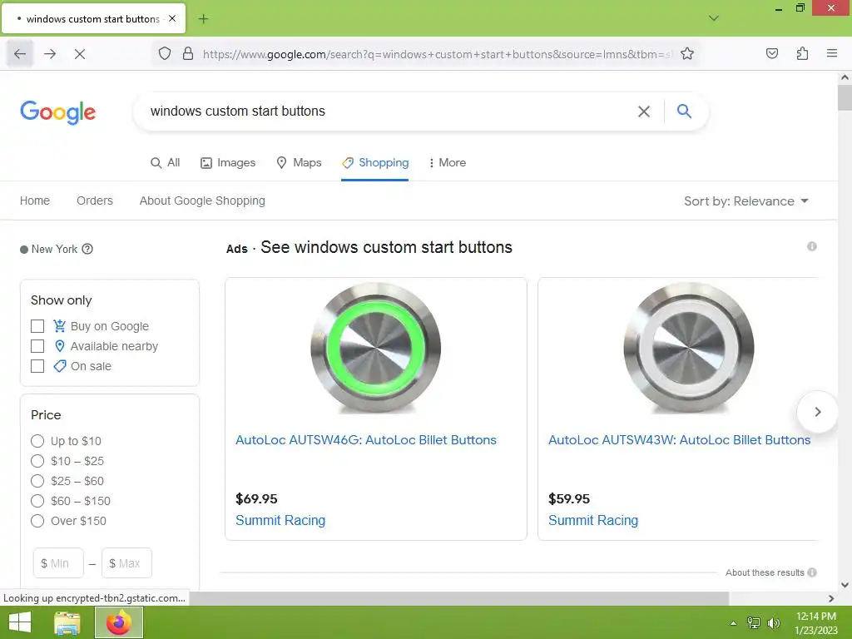Open the taskbar clock and date
Screen dimensions: 852x639
(816, 622)
